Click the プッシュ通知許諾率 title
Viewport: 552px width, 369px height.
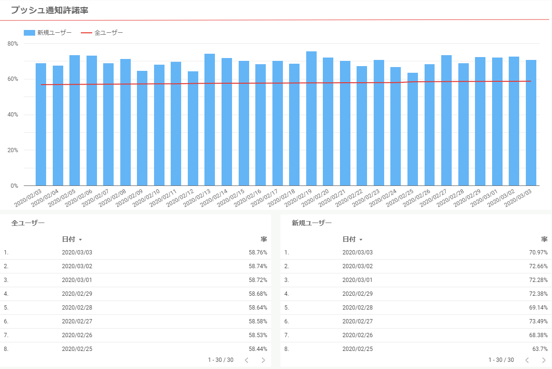point(49,10)
